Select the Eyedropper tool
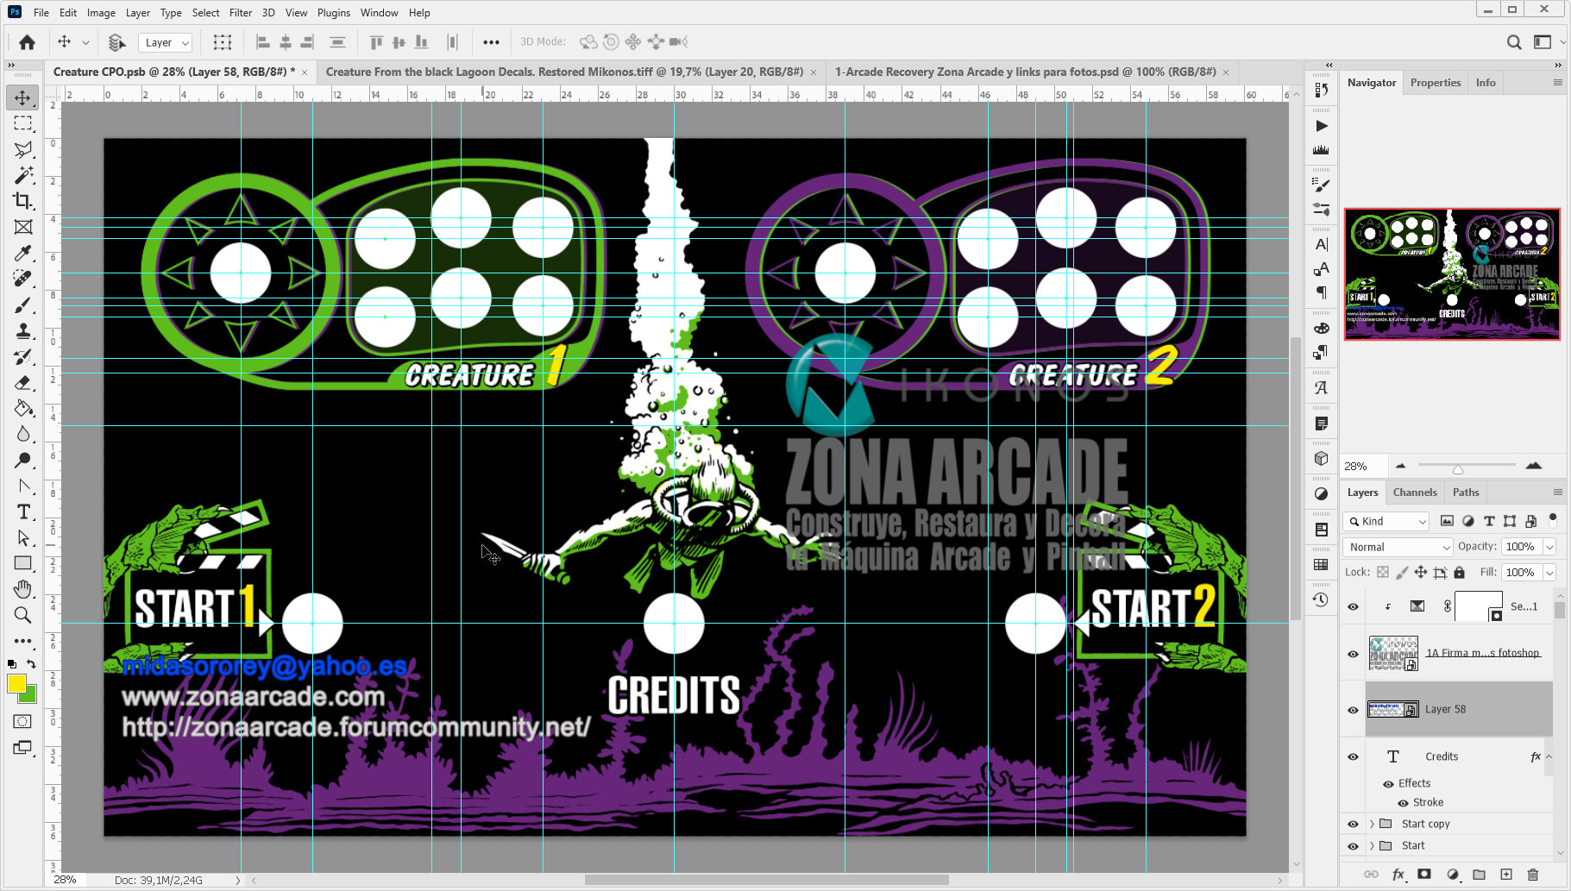Screen dimensions: 1571x891 [x=22, y=253]
